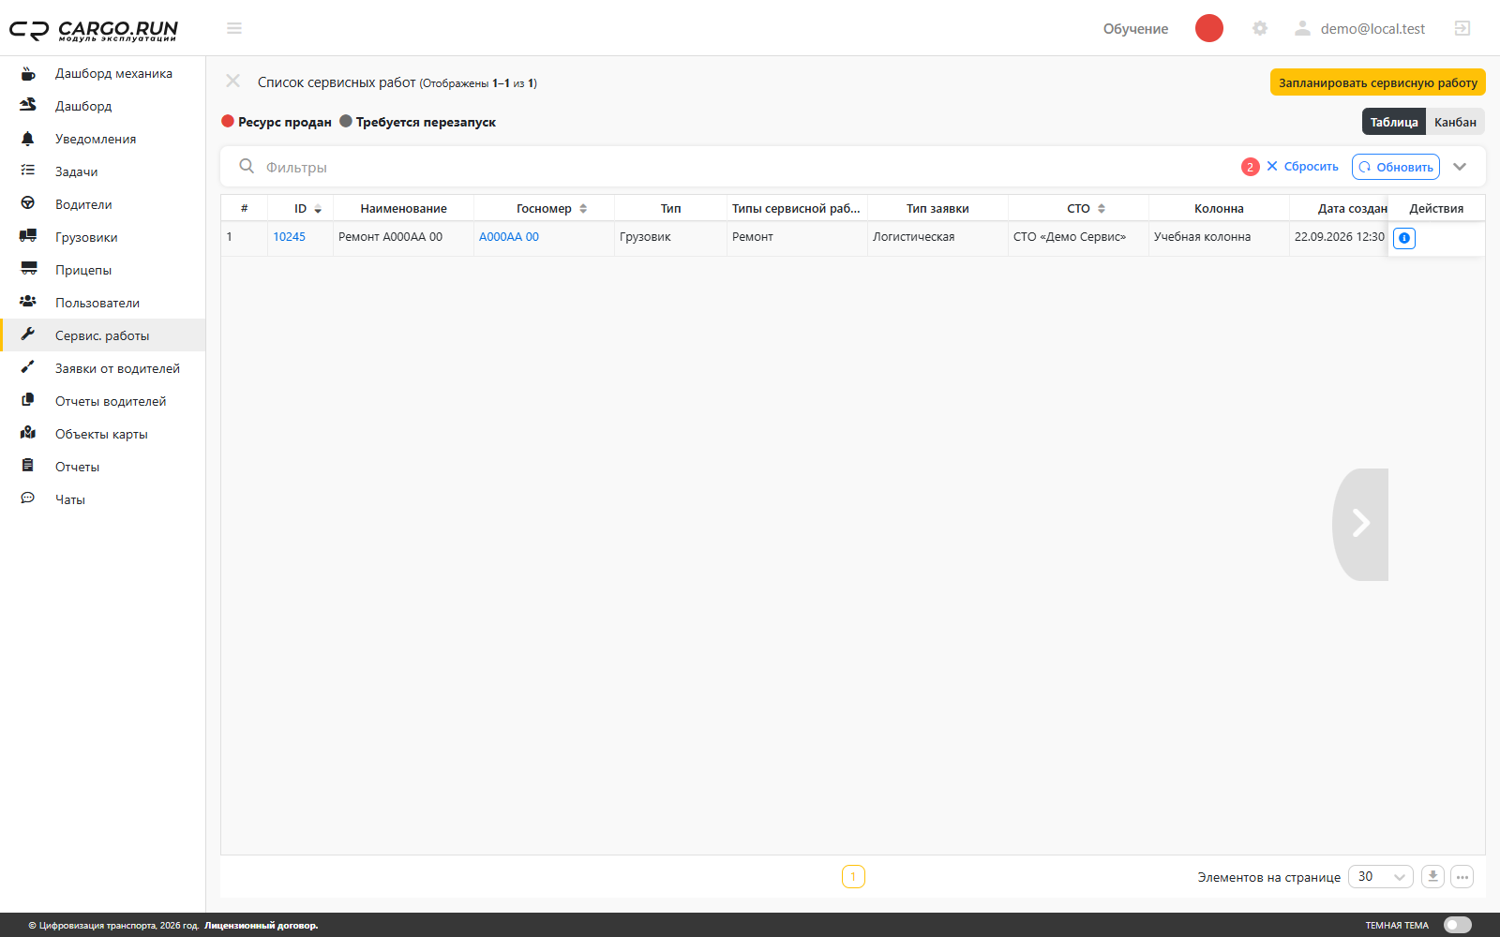Click the red circle status indicator in header

click(x=1209, y=28)
